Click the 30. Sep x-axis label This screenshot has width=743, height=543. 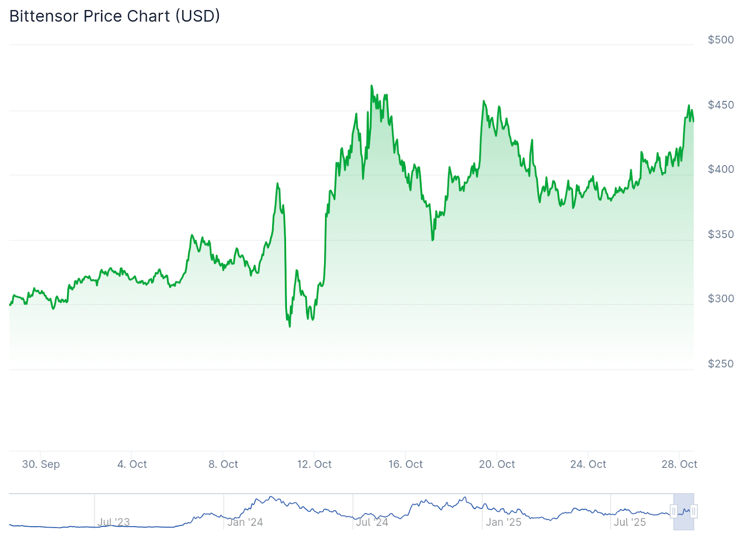click(x=41, y=464)
